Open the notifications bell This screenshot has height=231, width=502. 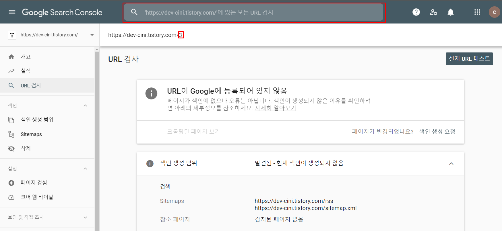pos(451,12)
